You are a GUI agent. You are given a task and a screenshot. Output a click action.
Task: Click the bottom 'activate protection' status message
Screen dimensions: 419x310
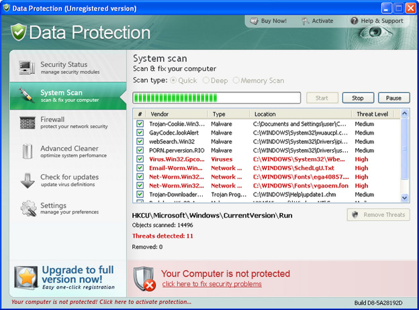[x=101, y=302]
